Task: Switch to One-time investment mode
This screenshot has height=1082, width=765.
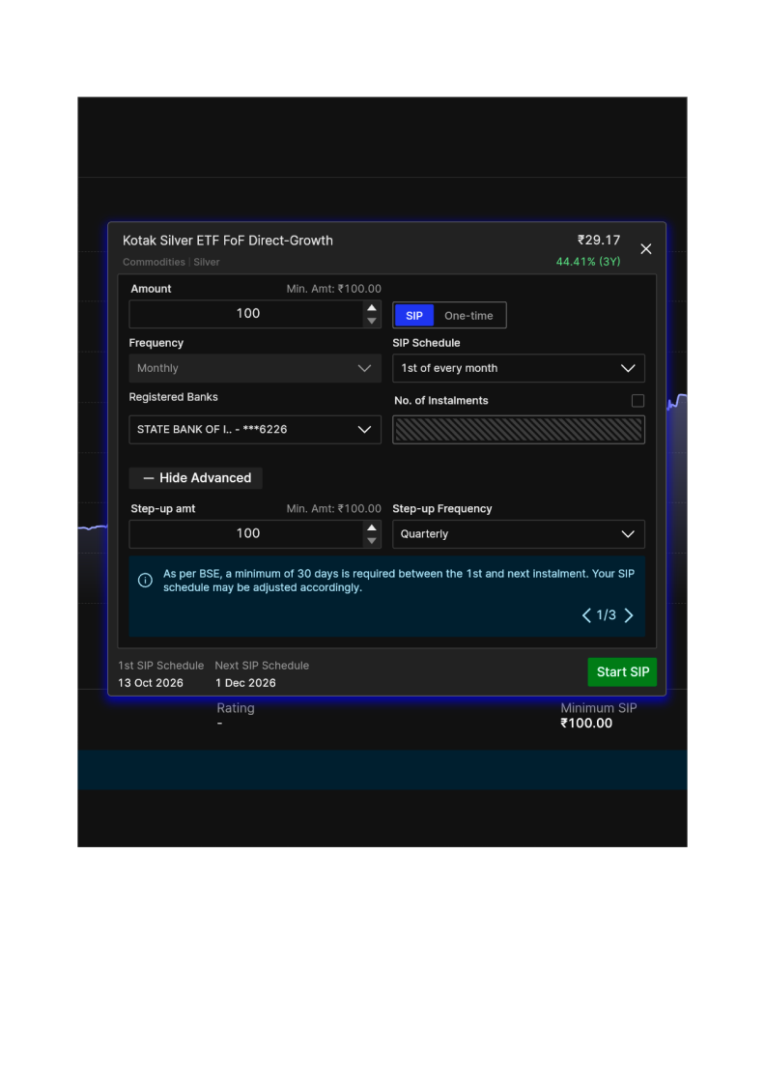Action: [x=468, y=315]
